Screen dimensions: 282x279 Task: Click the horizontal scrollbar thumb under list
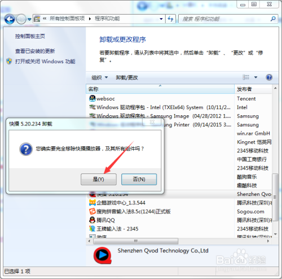tap(135, 241)
